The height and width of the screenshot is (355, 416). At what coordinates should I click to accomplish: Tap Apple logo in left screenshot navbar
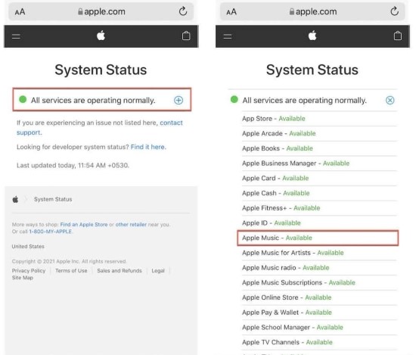pos(101,36)
